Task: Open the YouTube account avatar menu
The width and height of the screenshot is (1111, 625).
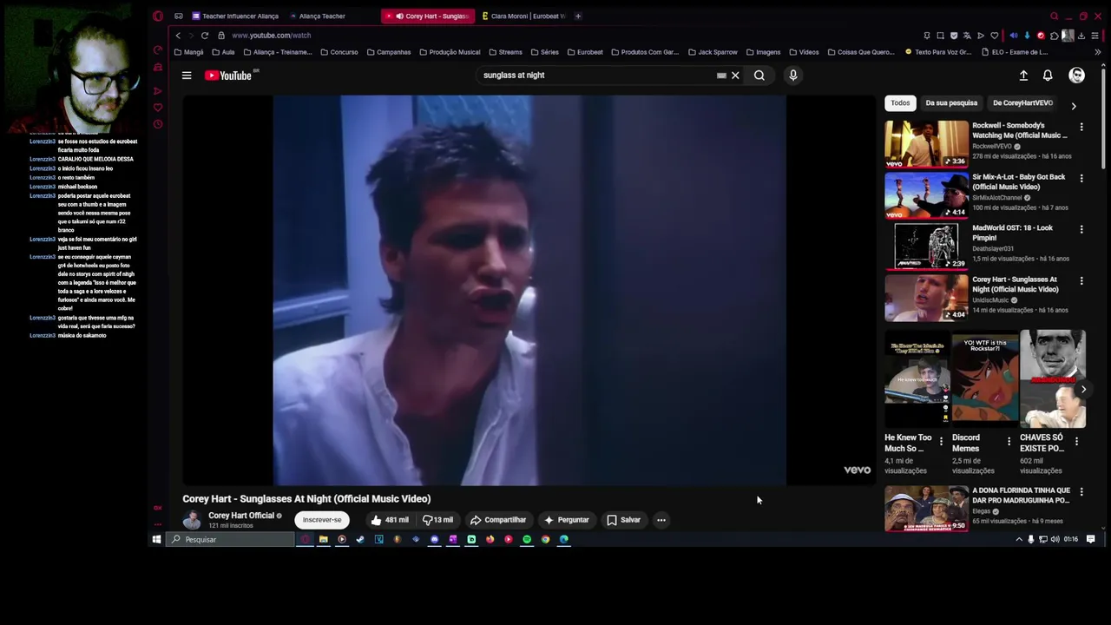Action: [1076, 76]
